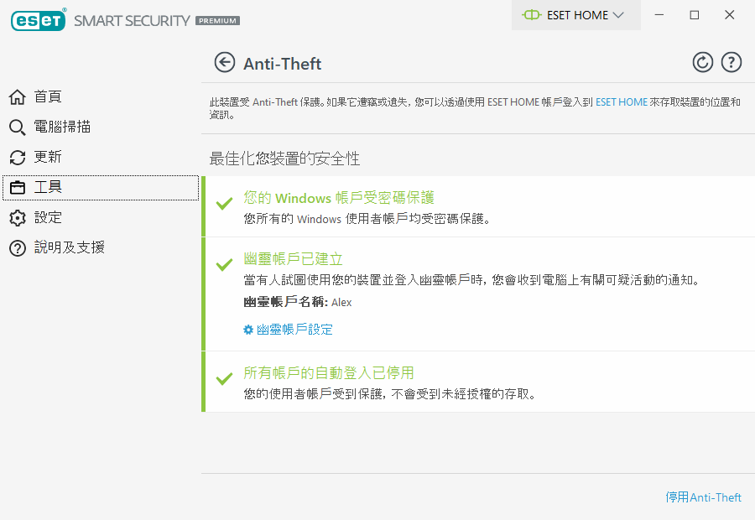Click the 幽靈帳戶已建立 heading
Image resolution: width=755 pixels, height=520 pixels.
coord(293,259)
